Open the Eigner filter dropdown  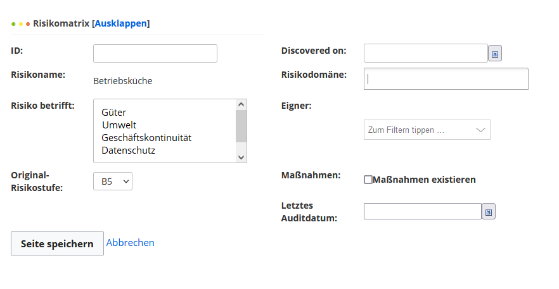[x=427, y=130]
